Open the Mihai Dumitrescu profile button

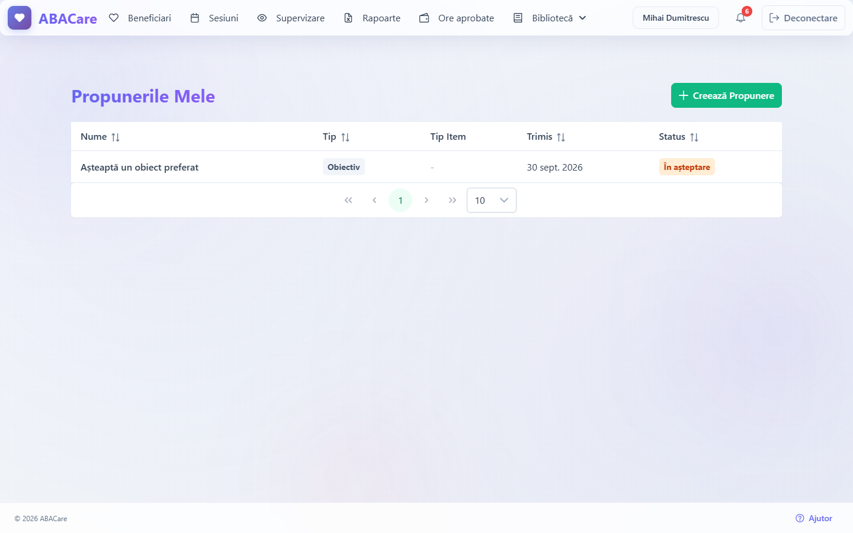pyautogui.click(x=676, y=18)
